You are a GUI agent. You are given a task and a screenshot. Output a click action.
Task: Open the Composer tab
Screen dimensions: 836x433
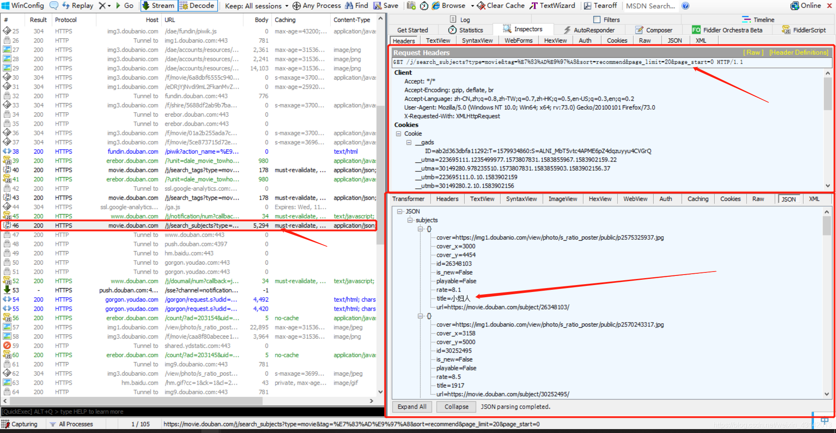pos(654,30)
